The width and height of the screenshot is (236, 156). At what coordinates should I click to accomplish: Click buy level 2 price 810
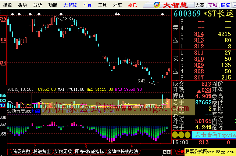(199, 59)
